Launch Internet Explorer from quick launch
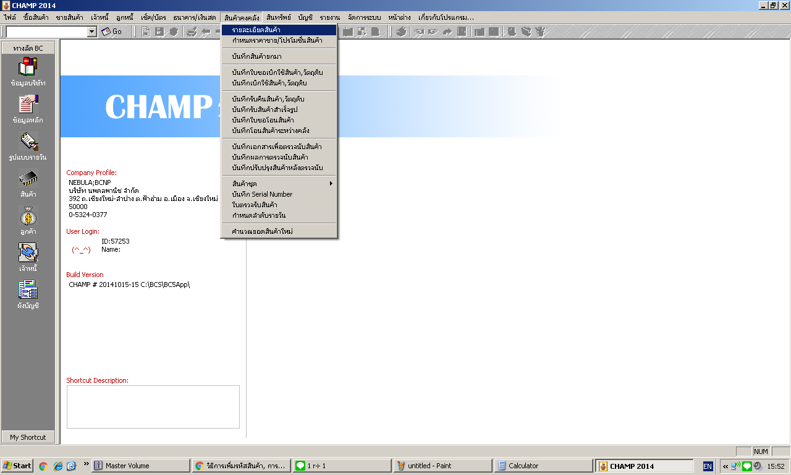This screenshot has height=475, width=791. [x=57, y=466]
